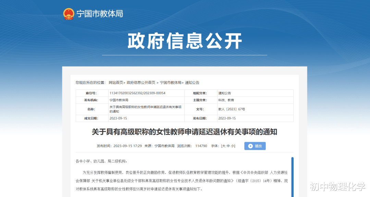Select index number 113417020032562392/202309-00054

tap(137, 93)
